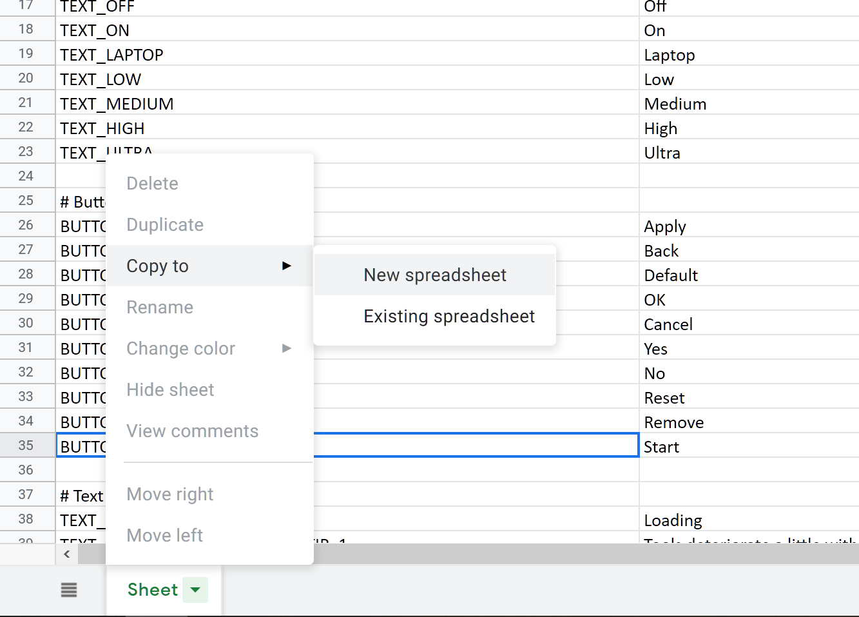Select Delete in the sheet context menu
This screenshot has height=617, width=859.
153,184
